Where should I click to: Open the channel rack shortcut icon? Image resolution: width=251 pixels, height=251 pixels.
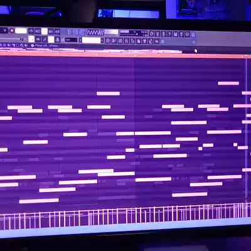pyautogui.click(x=120, y=41)
